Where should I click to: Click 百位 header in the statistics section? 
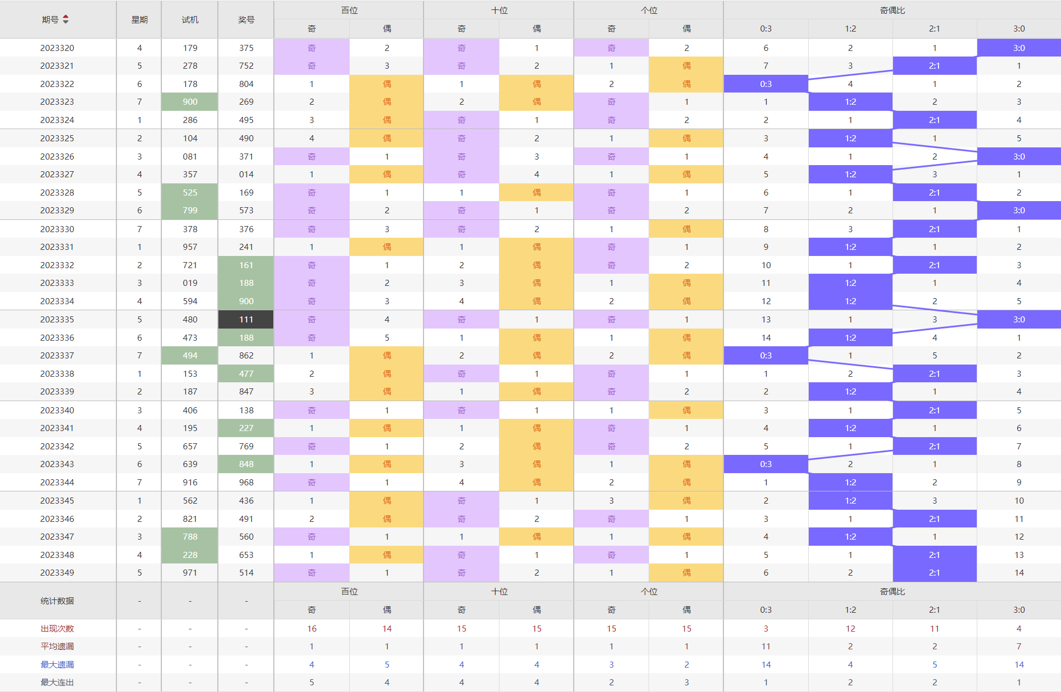click(x=349, y=592)
